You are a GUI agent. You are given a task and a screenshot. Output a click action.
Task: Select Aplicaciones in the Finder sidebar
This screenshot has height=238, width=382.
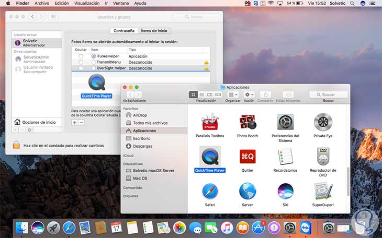tap(154, 130)
